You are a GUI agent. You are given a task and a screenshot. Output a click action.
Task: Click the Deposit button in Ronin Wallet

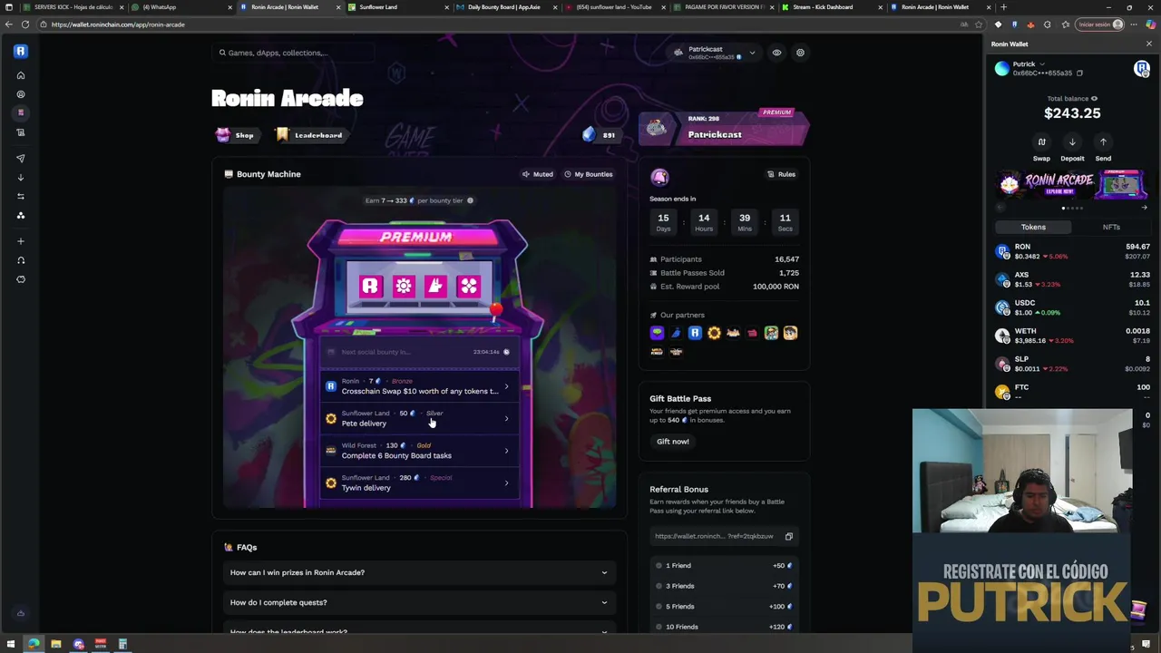pos(1072,148)
